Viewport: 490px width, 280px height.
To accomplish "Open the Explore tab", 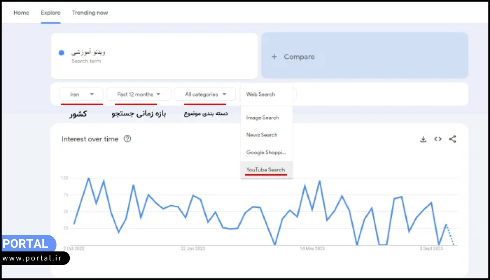I will pyautogui.click(x=50, y=13).
